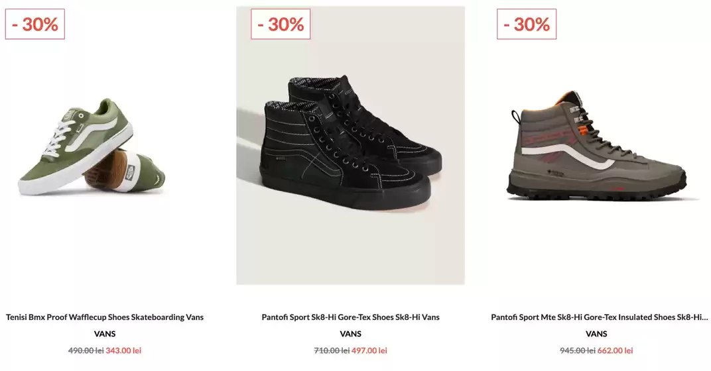The width and height of the screenshot is (711, 371).
Task: Click VANS brand under the Mte insulated boot
Action: (x=596, y=334)
